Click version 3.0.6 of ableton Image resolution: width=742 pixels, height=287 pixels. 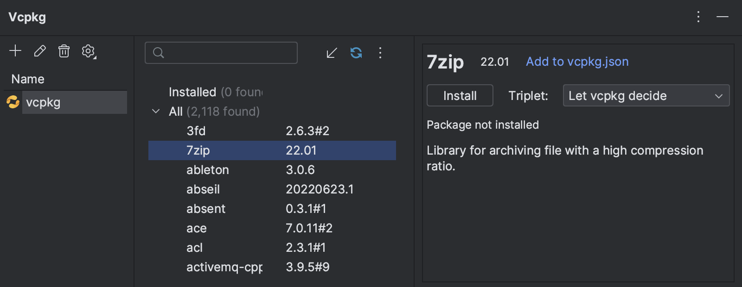click(300, 170)
